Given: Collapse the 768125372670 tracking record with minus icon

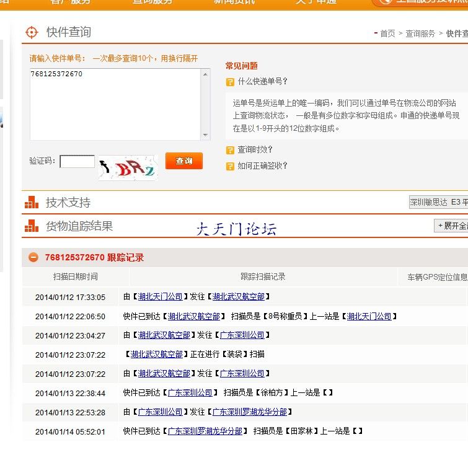Looking at the screenshot, I should [x=33, y=257].
